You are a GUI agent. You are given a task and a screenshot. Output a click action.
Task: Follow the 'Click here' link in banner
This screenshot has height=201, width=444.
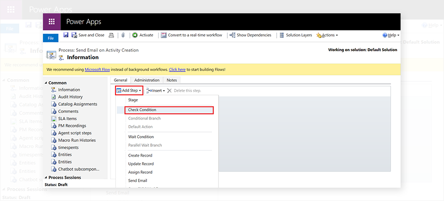177,69
